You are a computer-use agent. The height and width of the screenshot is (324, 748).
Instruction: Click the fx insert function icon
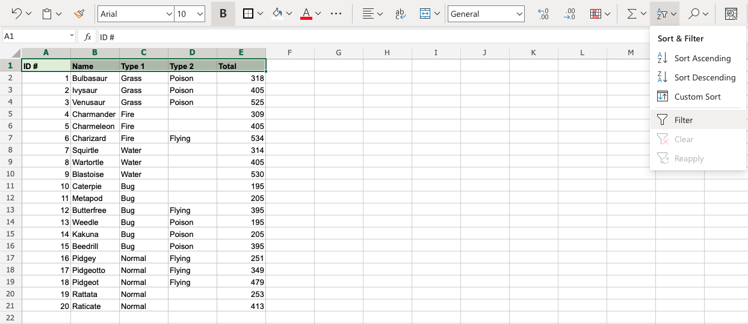click(88, 37)
